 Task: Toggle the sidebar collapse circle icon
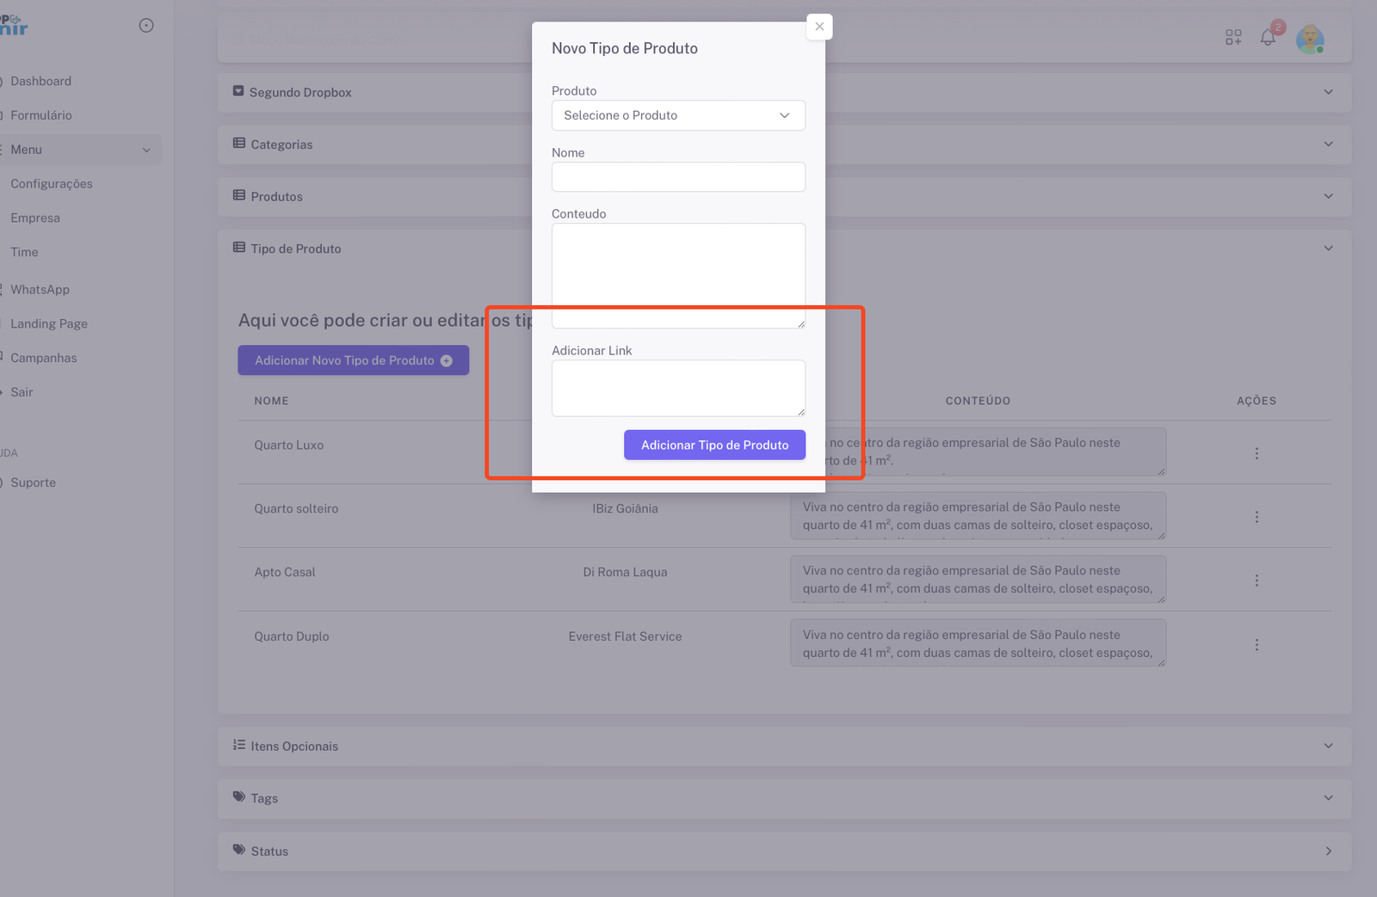click(x=146, y=26)
